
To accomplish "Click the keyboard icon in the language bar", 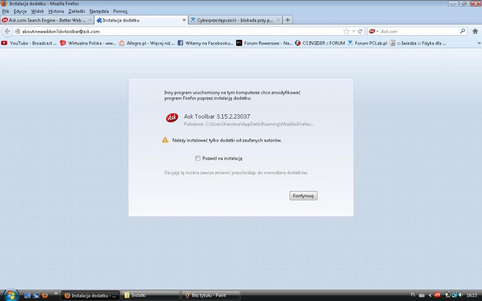I will coord(421,295).
